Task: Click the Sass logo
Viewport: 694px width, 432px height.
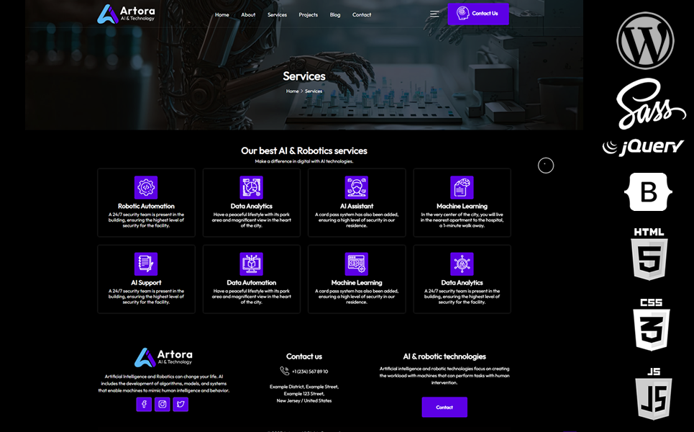Action: (649, 103)
